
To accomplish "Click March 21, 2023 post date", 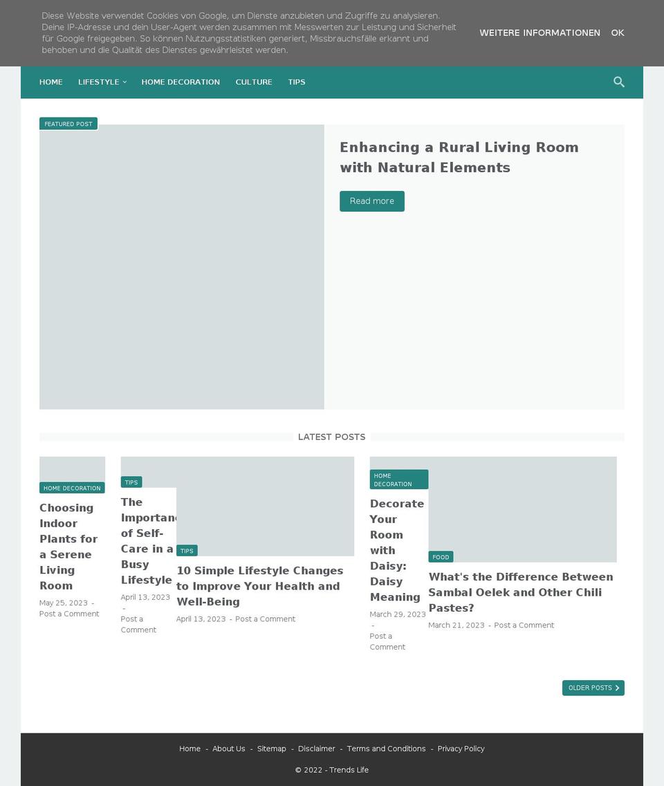I will [456, 625].
